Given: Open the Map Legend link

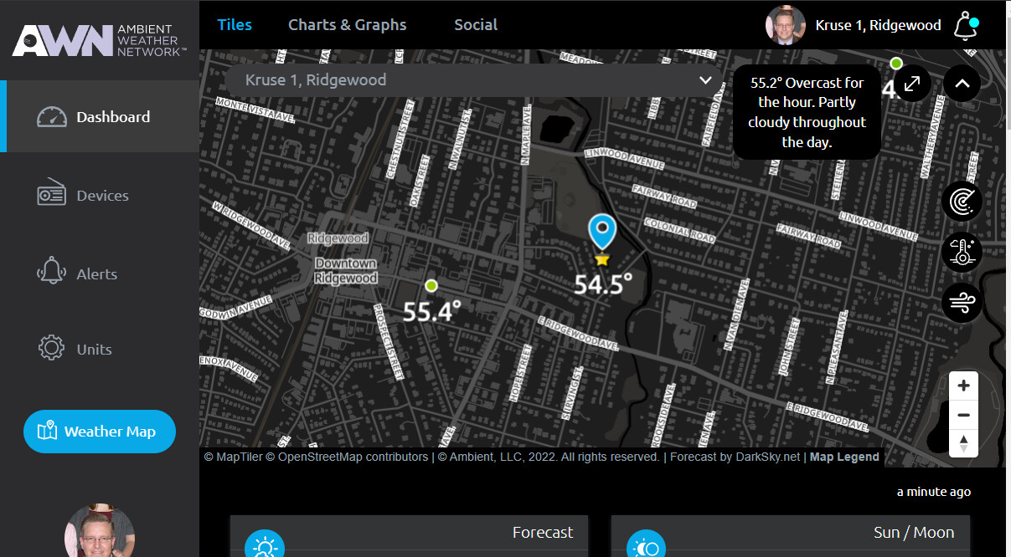Looking at the screenshot, I should coord(844,457).
